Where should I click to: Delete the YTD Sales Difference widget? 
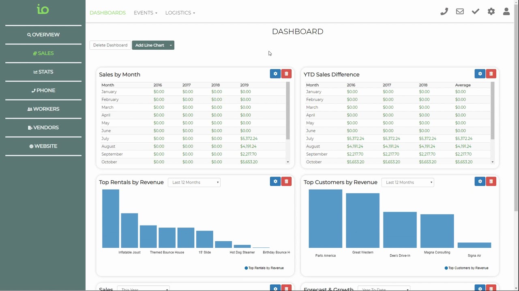tap(491, 74)
